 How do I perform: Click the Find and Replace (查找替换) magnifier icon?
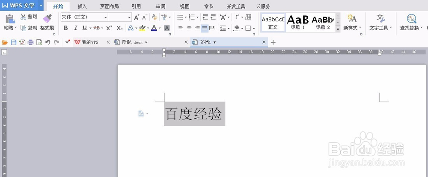tap(411, 18)
